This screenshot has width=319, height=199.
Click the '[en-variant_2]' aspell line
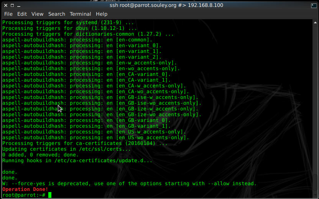coord(82,57)
